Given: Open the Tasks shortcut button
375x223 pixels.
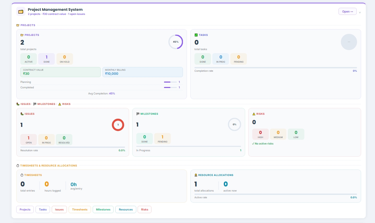Looking at the screenshot, I should 43,209.
